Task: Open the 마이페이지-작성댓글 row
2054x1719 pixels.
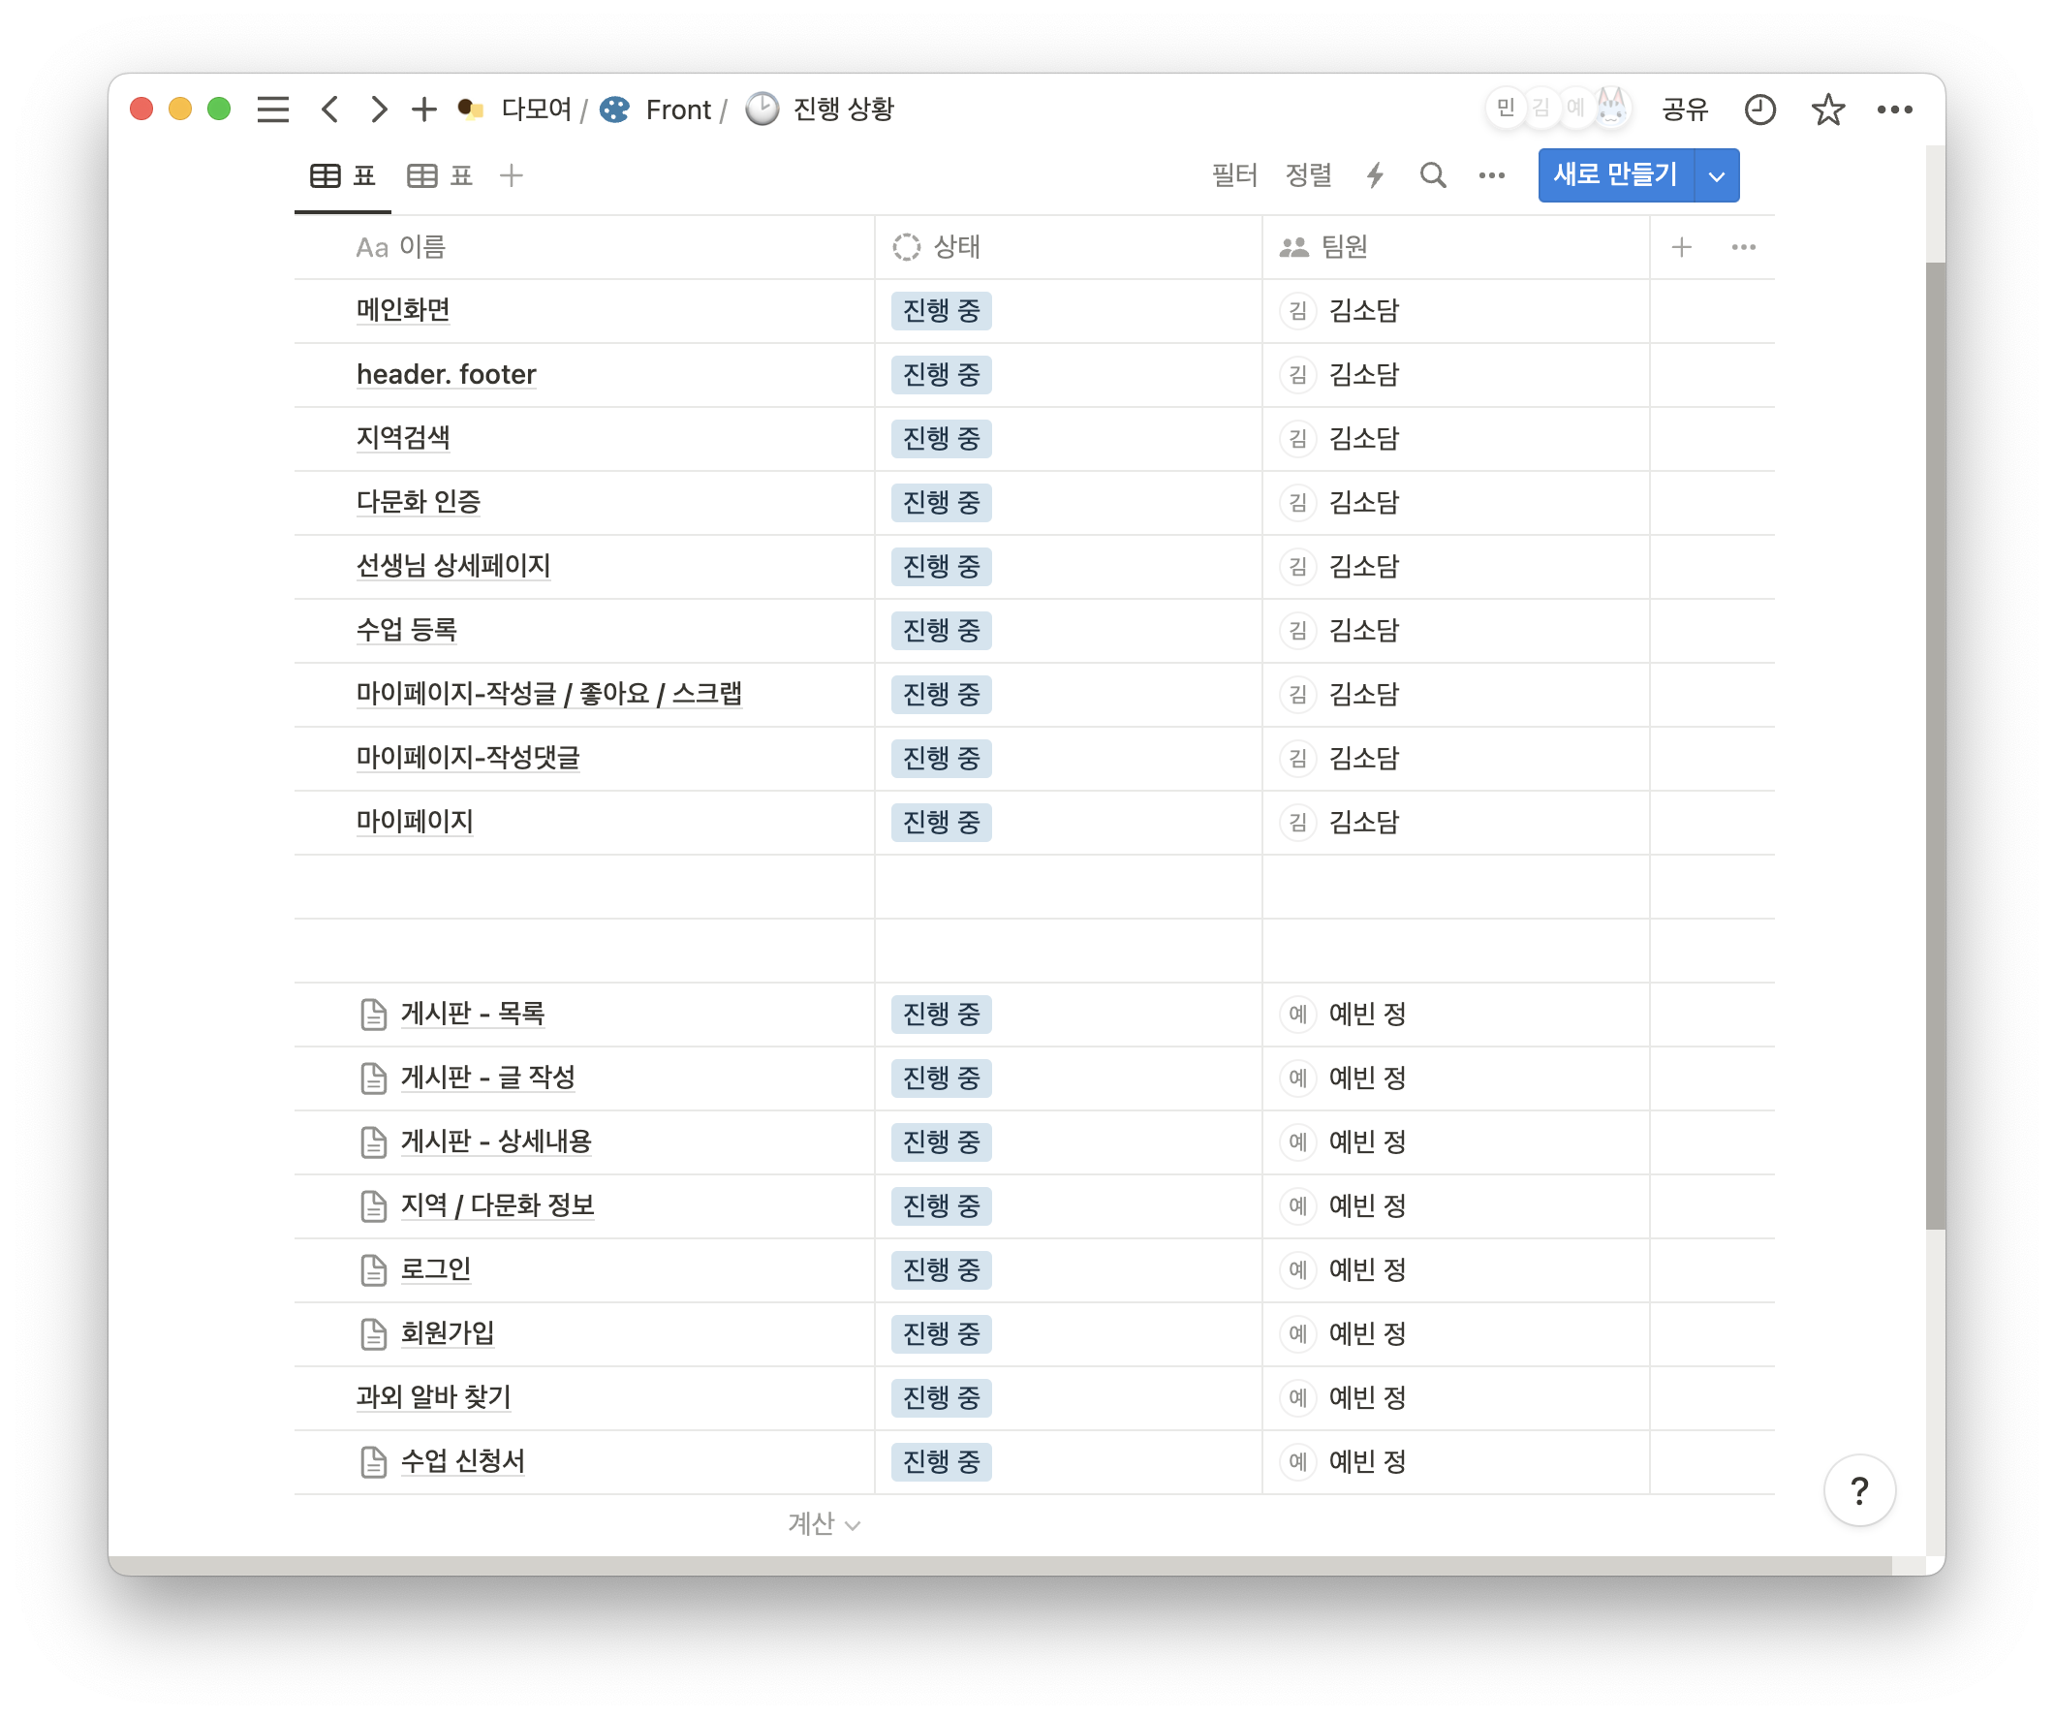Action: coord(468,758)
